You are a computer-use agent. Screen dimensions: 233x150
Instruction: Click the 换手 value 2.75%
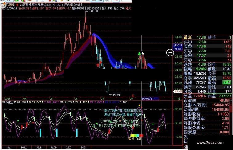coord(201,87)
